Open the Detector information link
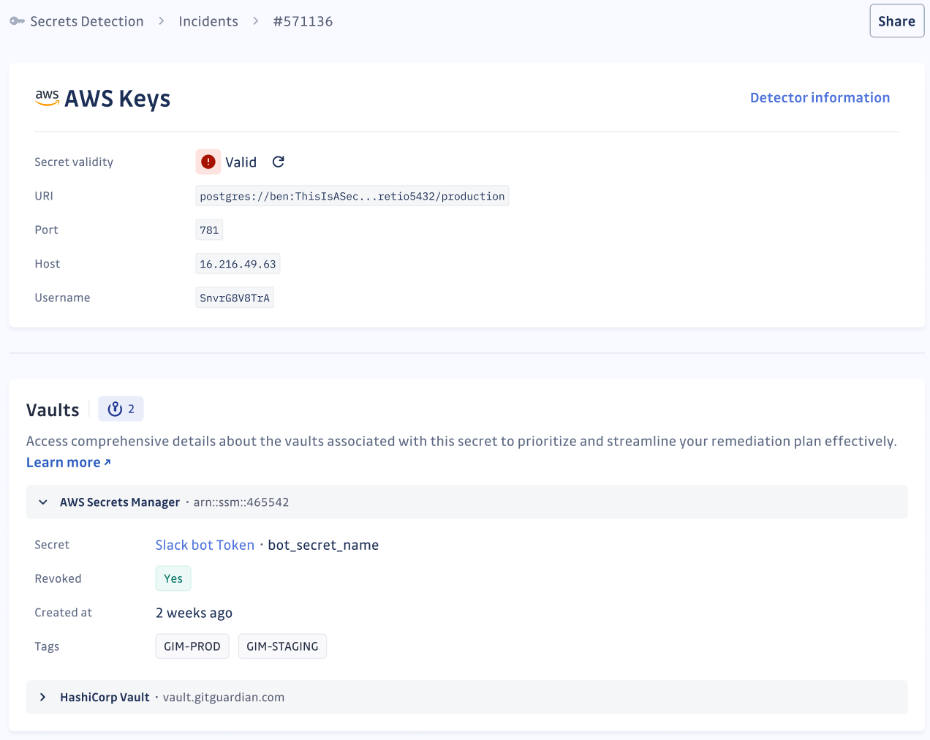The image size is (930, 740). pyautogui.click(x=820, y=97)
